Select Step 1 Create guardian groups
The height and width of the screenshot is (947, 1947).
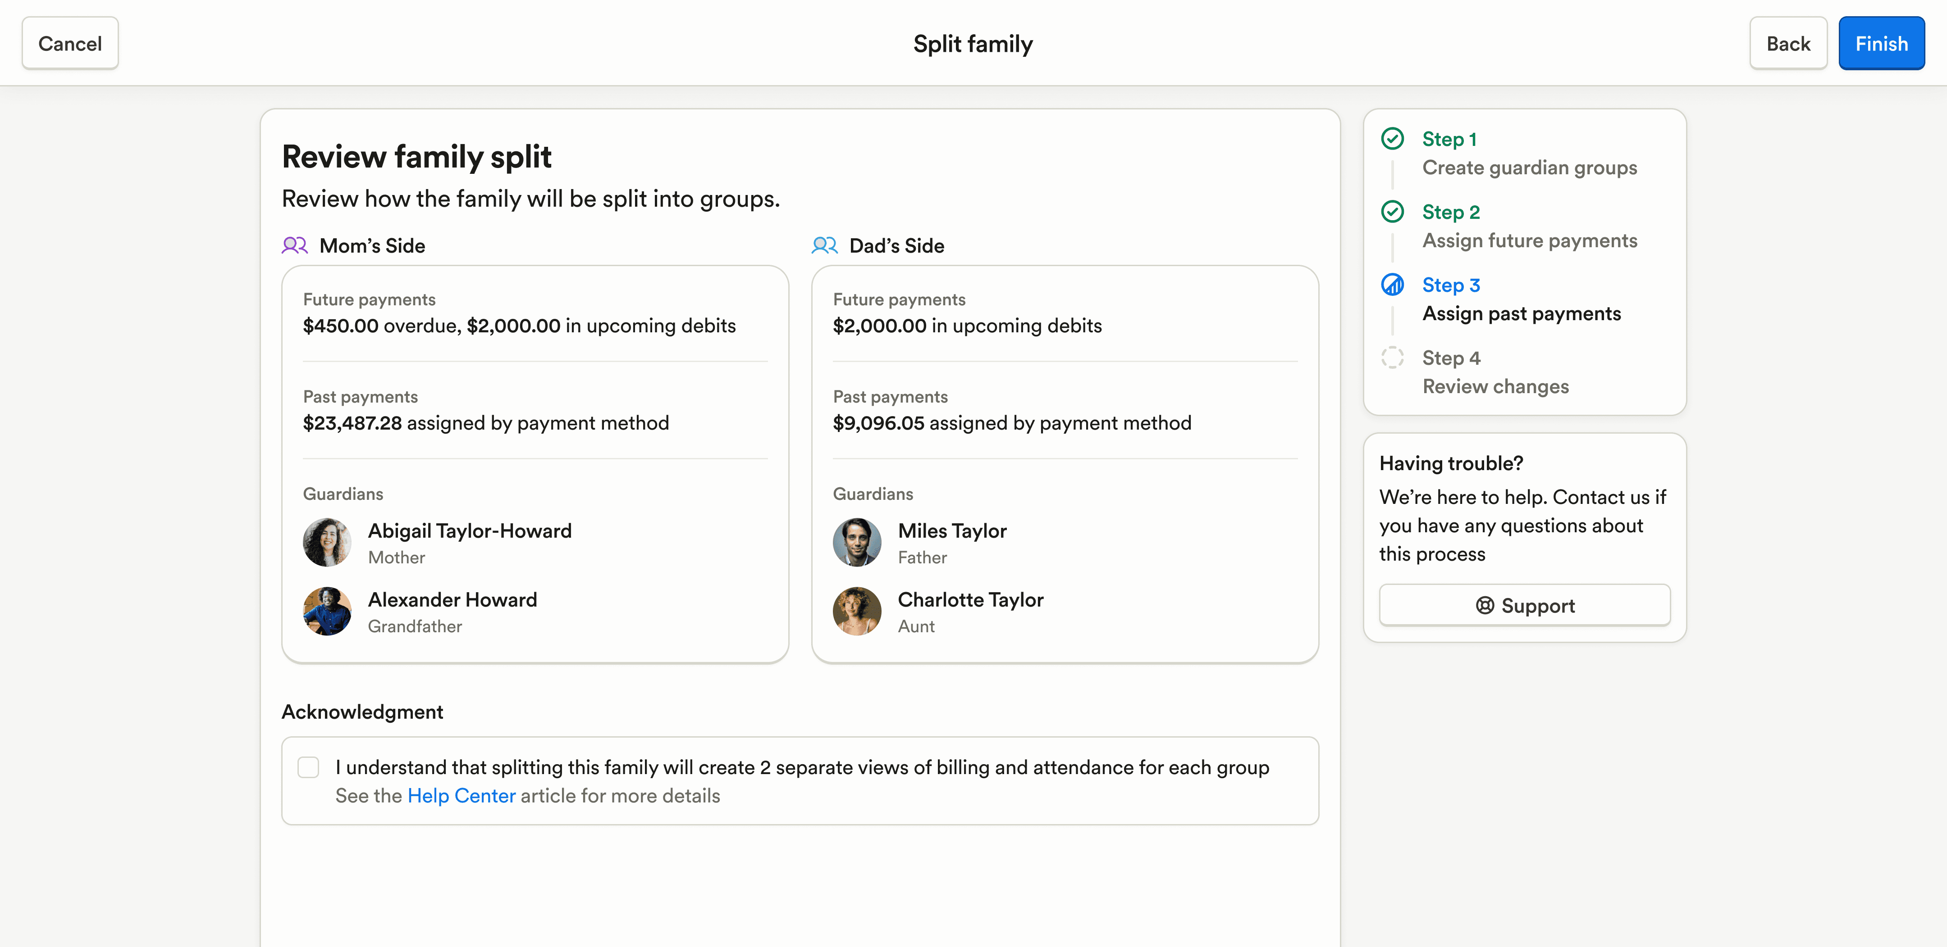(1529, 153)
